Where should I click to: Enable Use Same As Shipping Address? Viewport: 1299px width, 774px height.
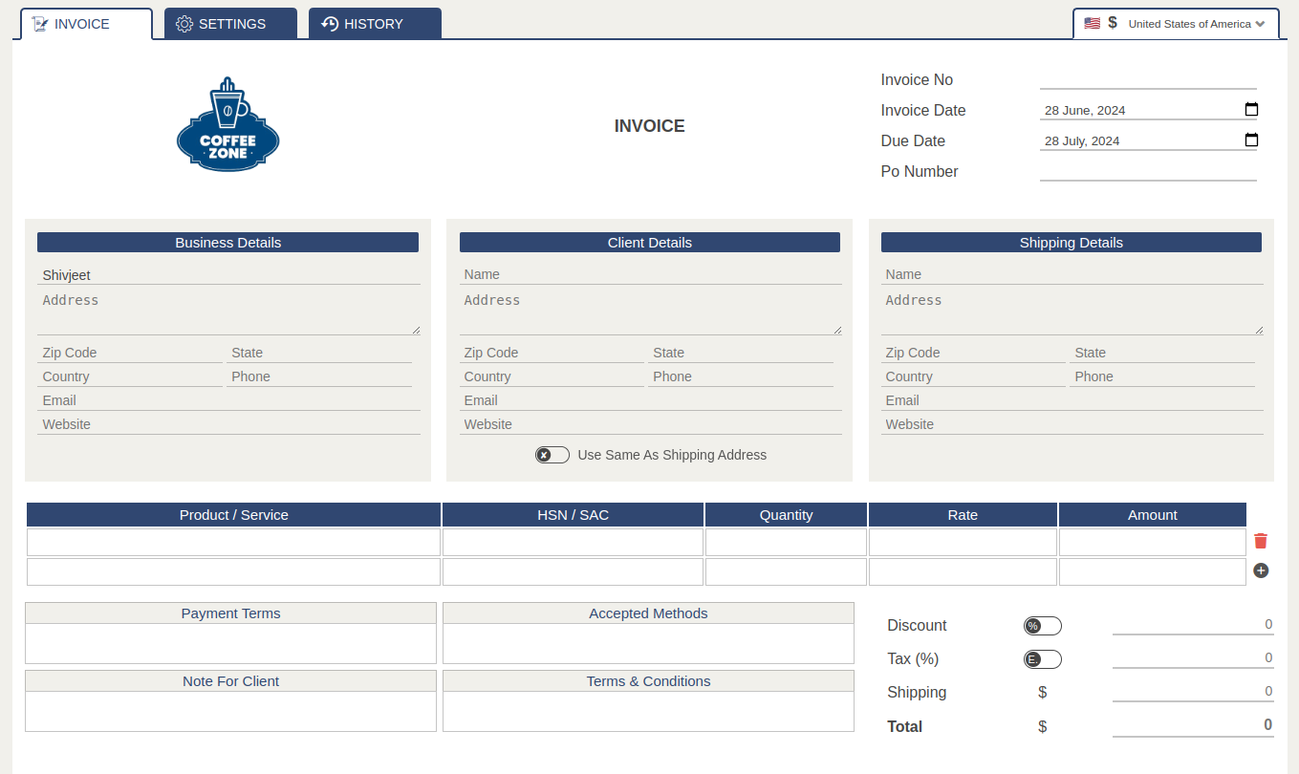[552, 454]
